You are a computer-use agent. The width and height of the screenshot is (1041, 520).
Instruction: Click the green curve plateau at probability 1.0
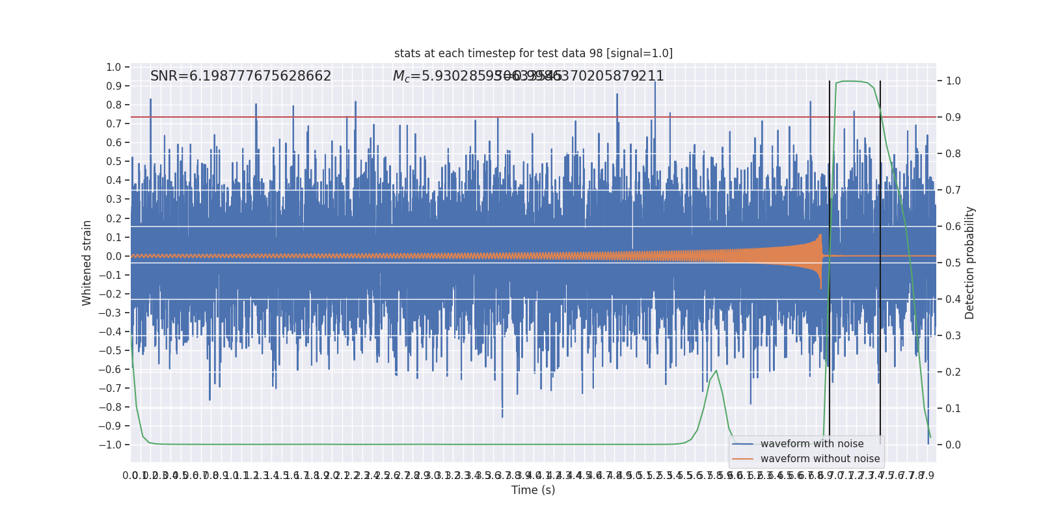pos(851,81)
